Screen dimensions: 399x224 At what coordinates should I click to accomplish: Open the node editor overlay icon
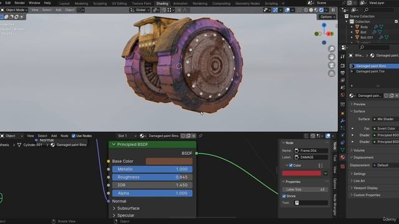click(328, 136)
